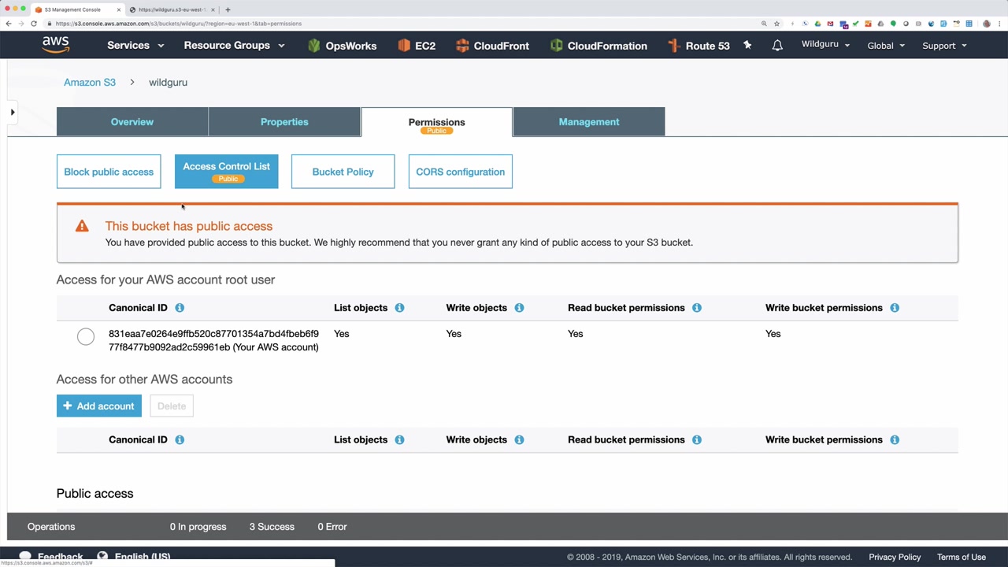The image size is (1008, 567).
Task: Click the "0 Error" operations status
Action: click(332, 527)
